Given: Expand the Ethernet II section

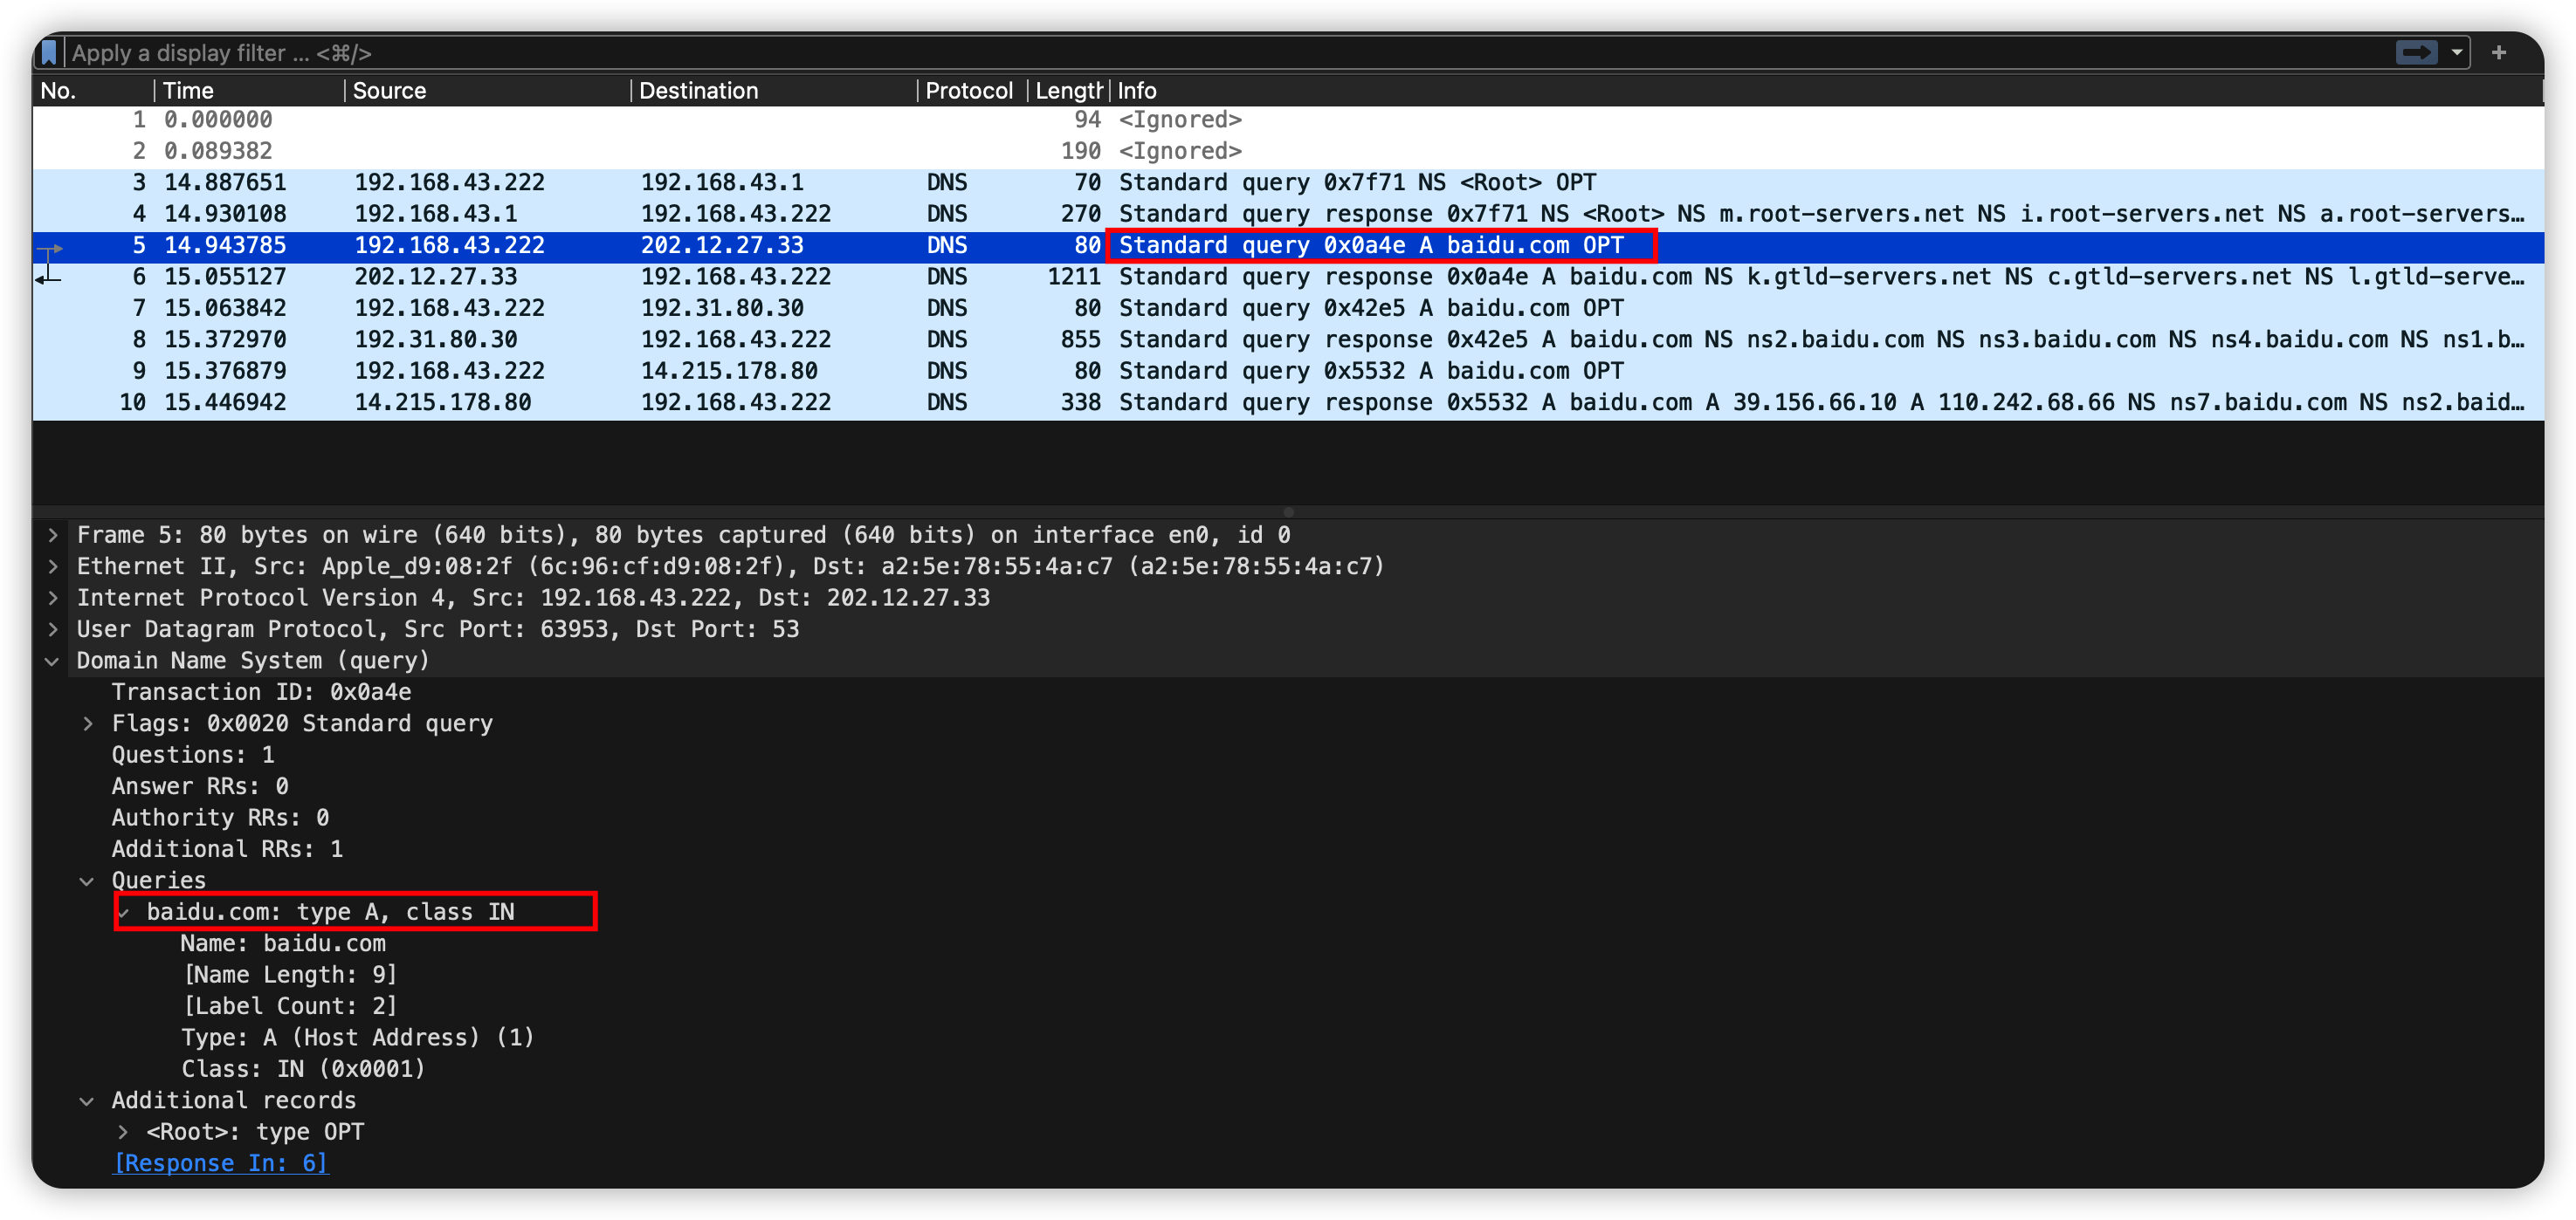Looking at the screenshot, I should 53,566.
